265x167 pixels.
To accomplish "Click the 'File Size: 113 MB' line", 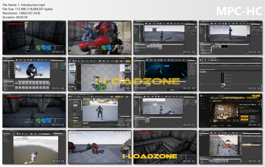I will point(28,9).
